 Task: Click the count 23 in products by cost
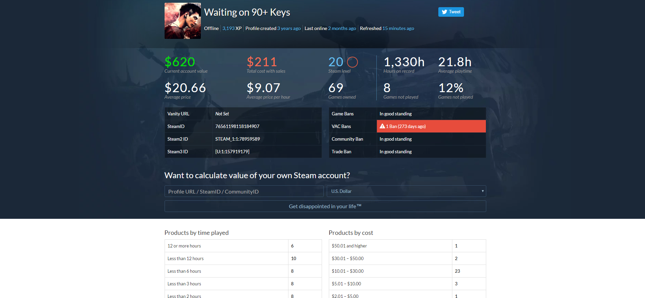(x=457, y=271)
